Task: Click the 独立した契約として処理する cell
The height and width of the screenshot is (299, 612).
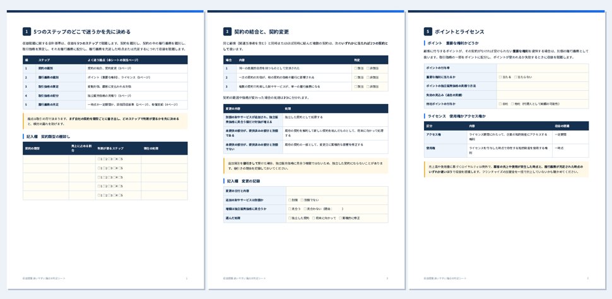Action: pyautogui.click(x=335, y=120)
